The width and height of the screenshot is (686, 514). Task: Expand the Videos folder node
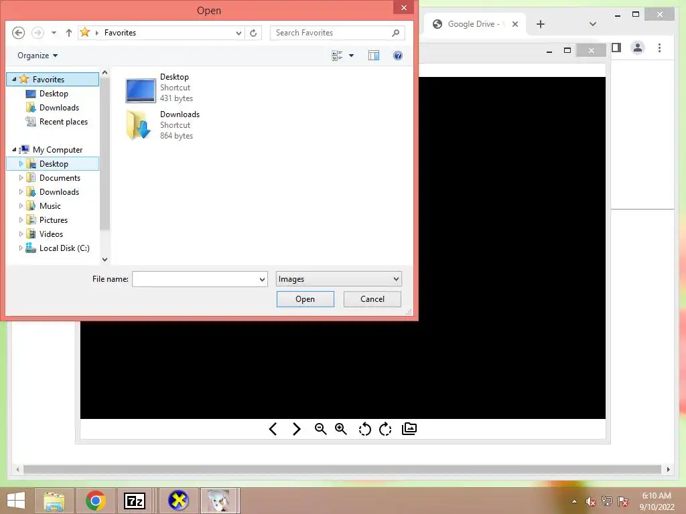tap(21, 234)
